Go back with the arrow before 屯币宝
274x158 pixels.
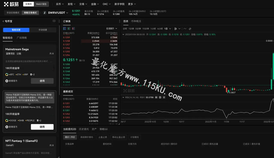pos(3,21)
